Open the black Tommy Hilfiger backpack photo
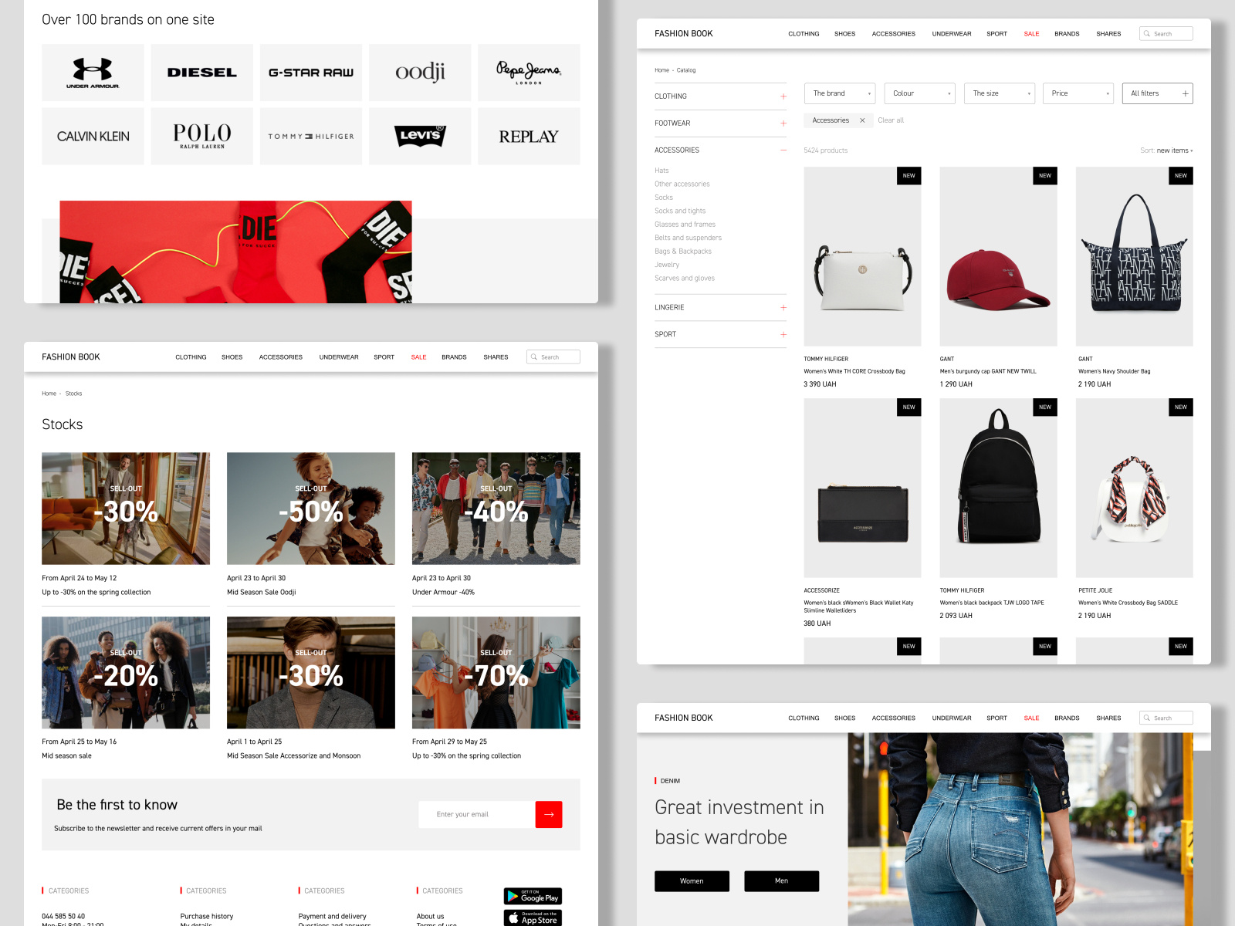Viewport: 1235px width, 926px height. [998, 488]
